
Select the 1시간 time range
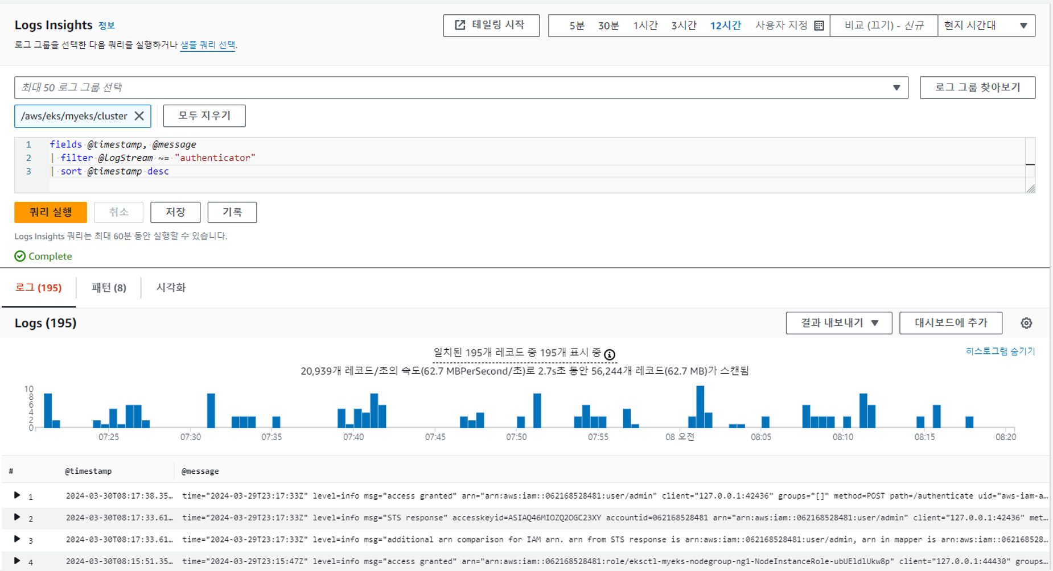[x=645, y=26]
